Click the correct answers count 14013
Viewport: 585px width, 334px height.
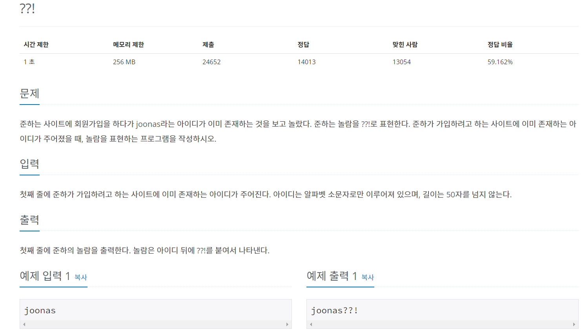(306, 62)
